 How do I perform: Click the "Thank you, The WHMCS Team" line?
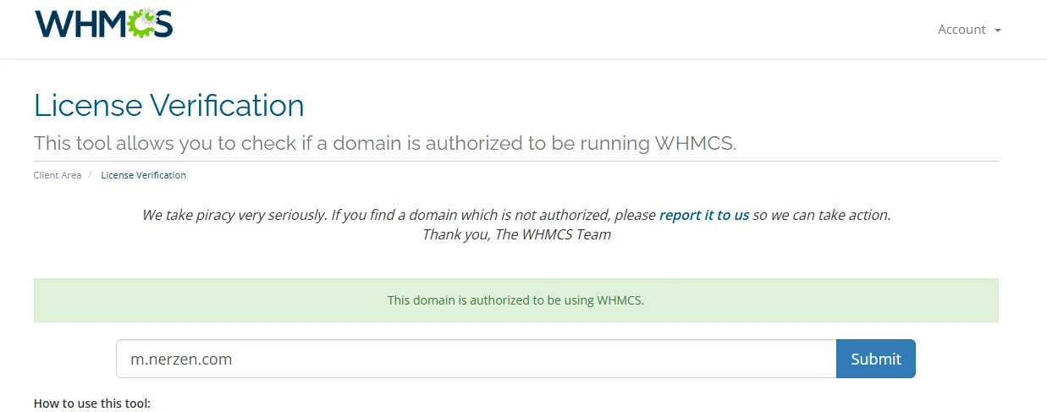(516, 235)
